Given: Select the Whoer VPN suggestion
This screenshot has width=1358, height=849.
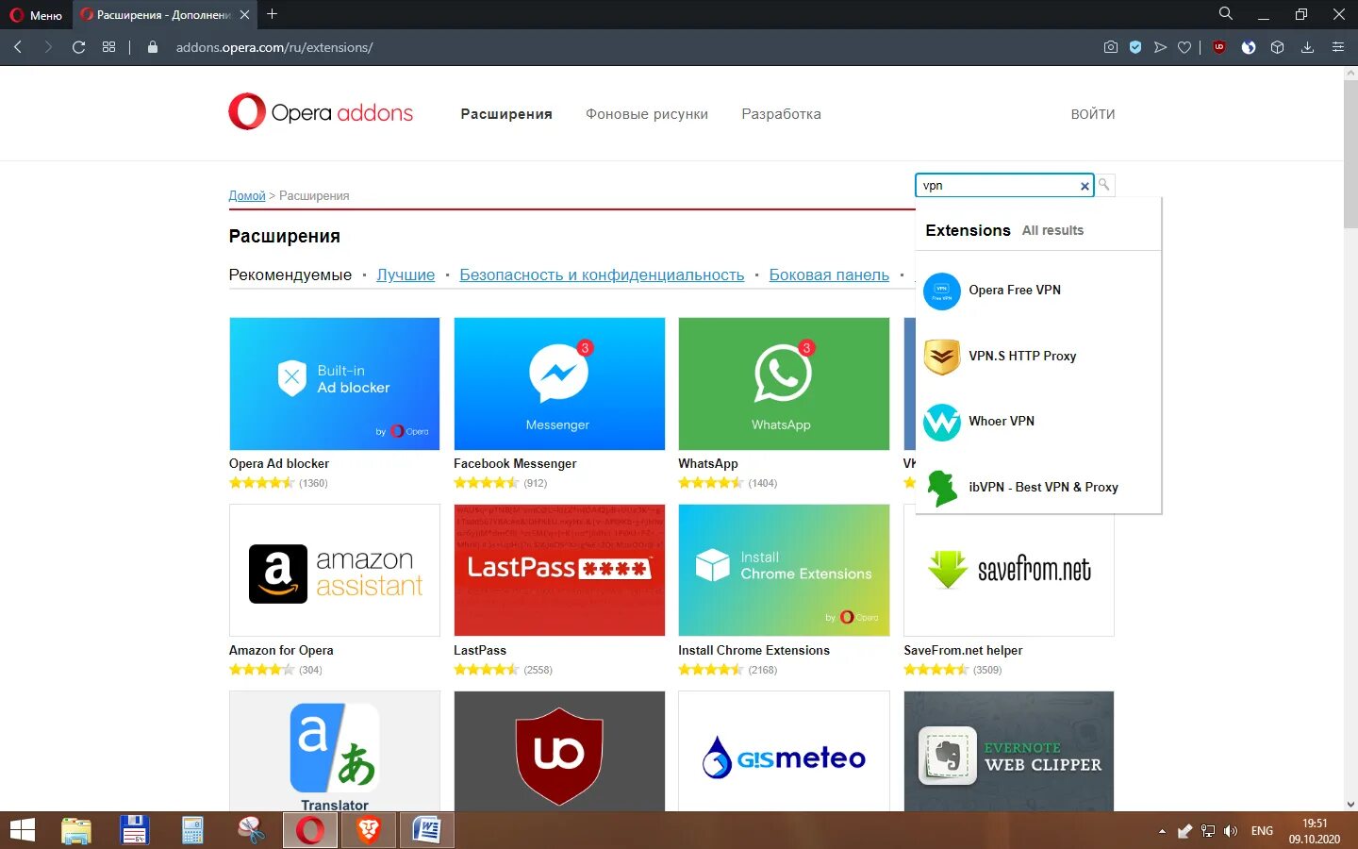Looking at the screenshot, I should pos(1038,422).
